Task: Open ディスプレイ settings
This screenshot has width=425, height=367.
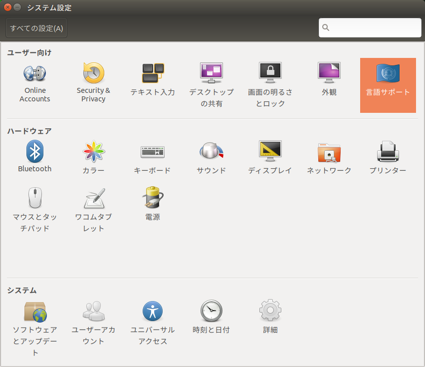Action: 270,151
